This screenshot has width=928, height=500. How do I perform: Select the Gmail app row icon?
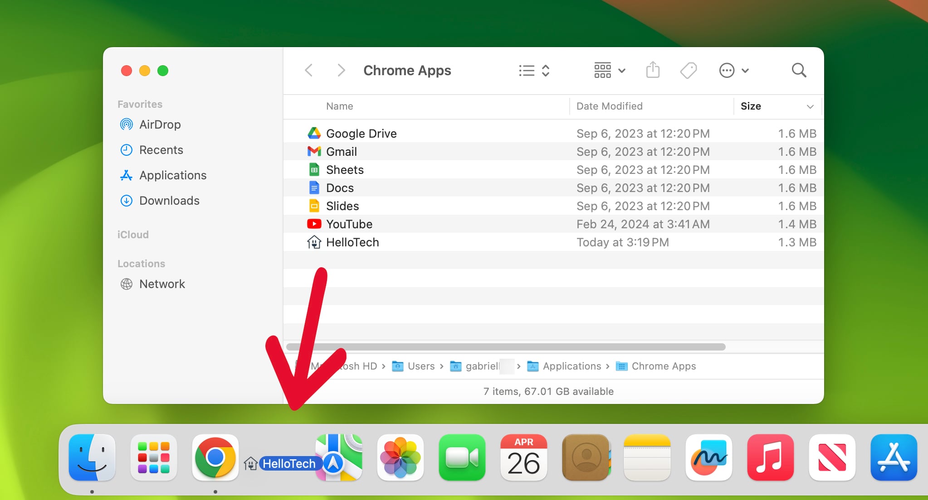pos(314,152)
